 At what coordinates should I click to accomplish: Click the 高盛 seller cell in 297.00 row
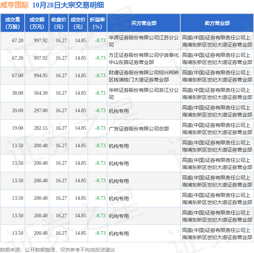pos(217,111)
